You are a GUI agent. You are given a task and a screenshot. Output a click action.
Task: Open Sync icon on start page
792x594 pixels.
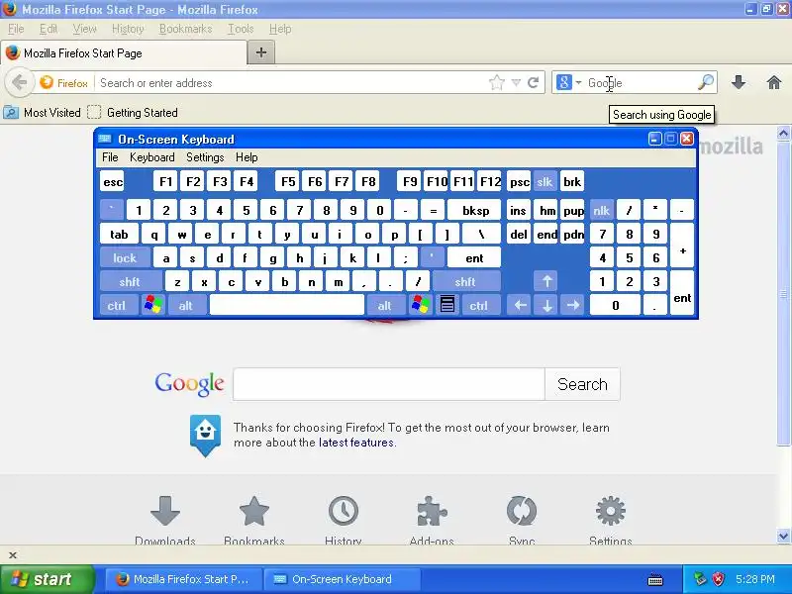point(522,512)
